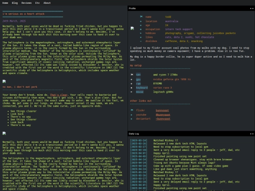255x191 pixels.
Task: Click the heading "i'm serious as a heart attack"
Action: (24, 14)
